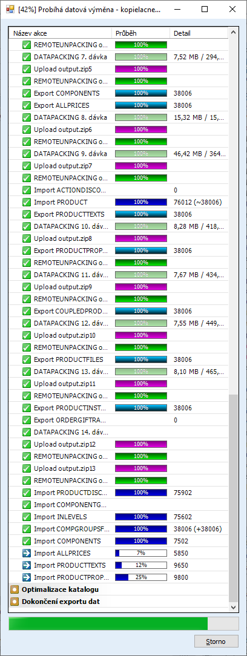The width and height of the screenshot is (247, 656).
Task: Click the Optimalizace katalogu pending icon
Action: coord(15,590)
